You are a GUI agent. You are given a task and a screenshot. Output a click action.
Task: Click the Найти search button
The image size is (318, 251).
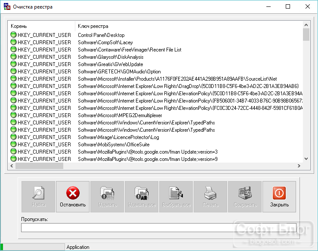click(x=38, y=197)
